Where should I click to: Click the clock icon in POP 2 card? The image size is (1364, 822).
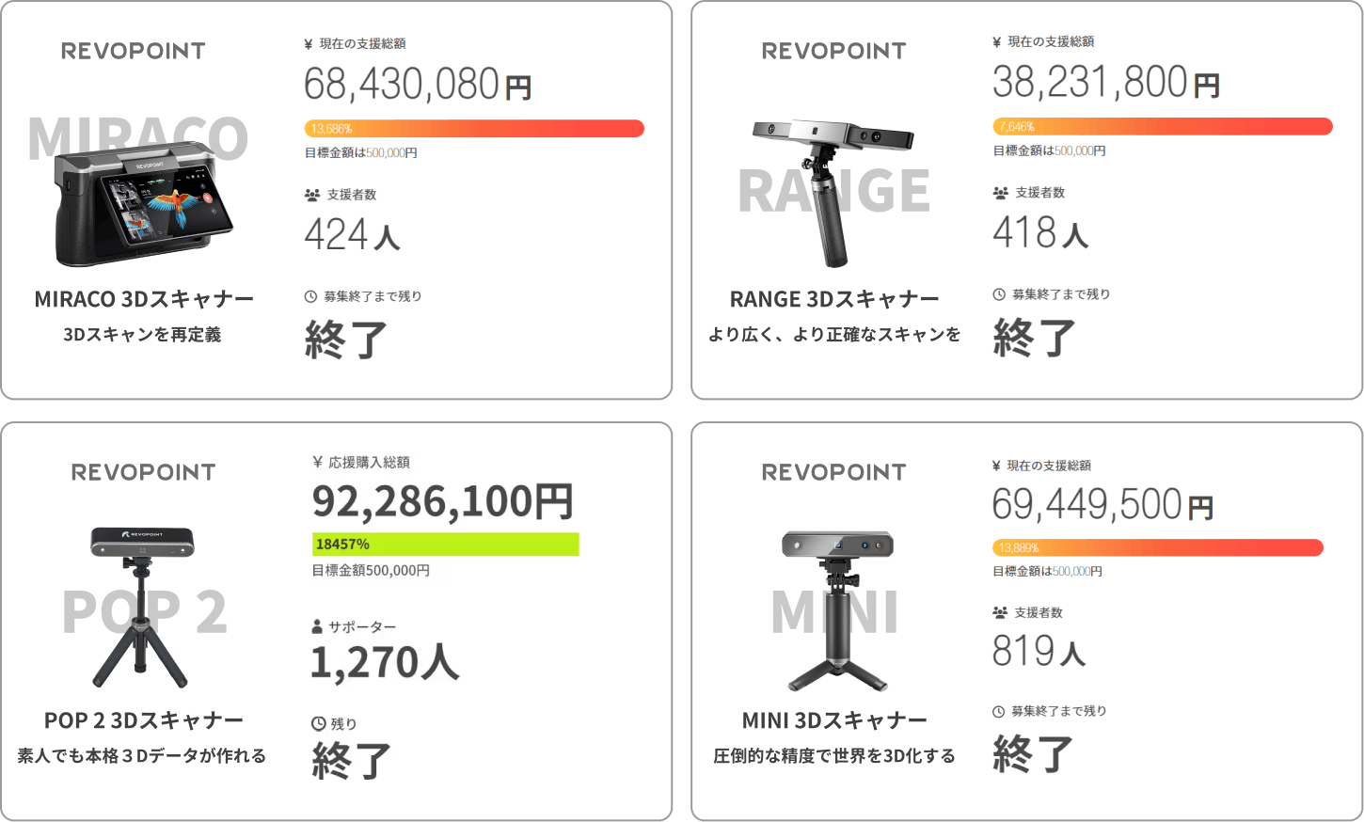(319, 723)
